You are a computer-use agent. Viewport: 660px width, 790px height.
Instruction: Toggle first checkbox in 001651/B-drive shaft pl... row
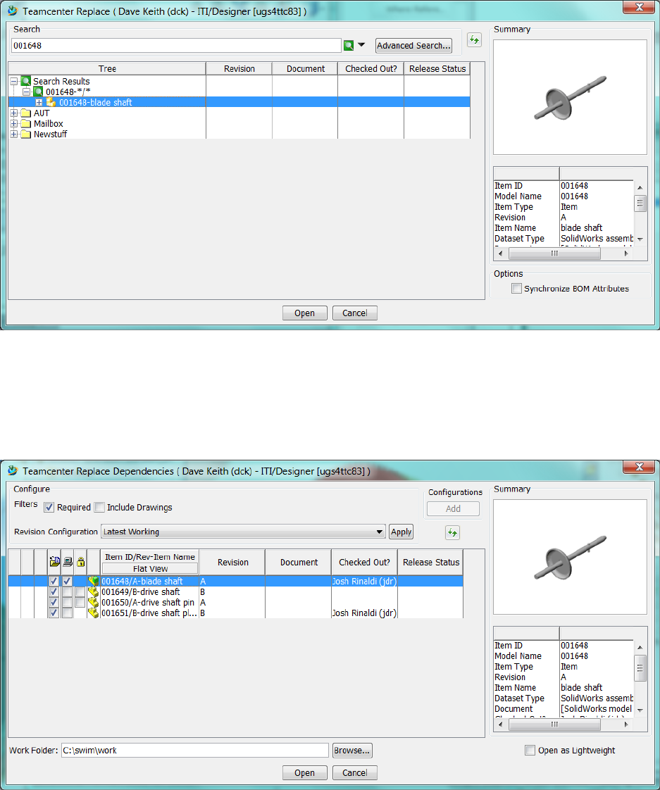tap(54, 613)
